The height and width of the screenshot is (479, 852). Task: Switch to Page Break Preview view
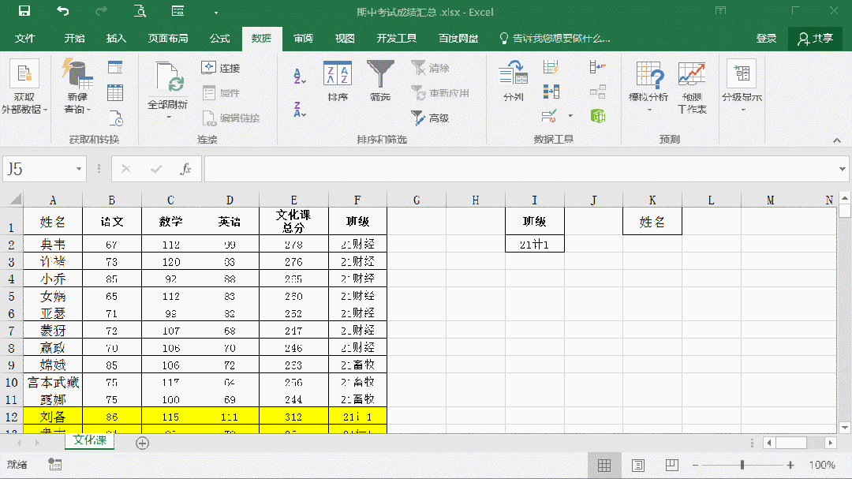point(672,466)
